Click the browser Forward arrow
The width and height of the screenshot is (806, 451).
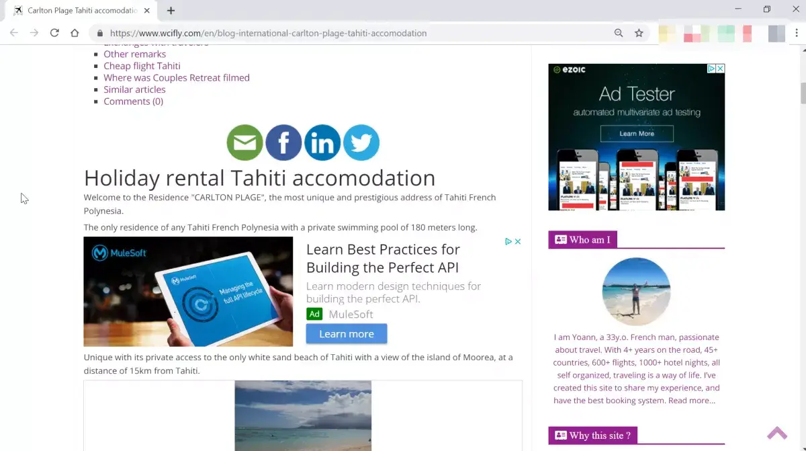(34, 33)
